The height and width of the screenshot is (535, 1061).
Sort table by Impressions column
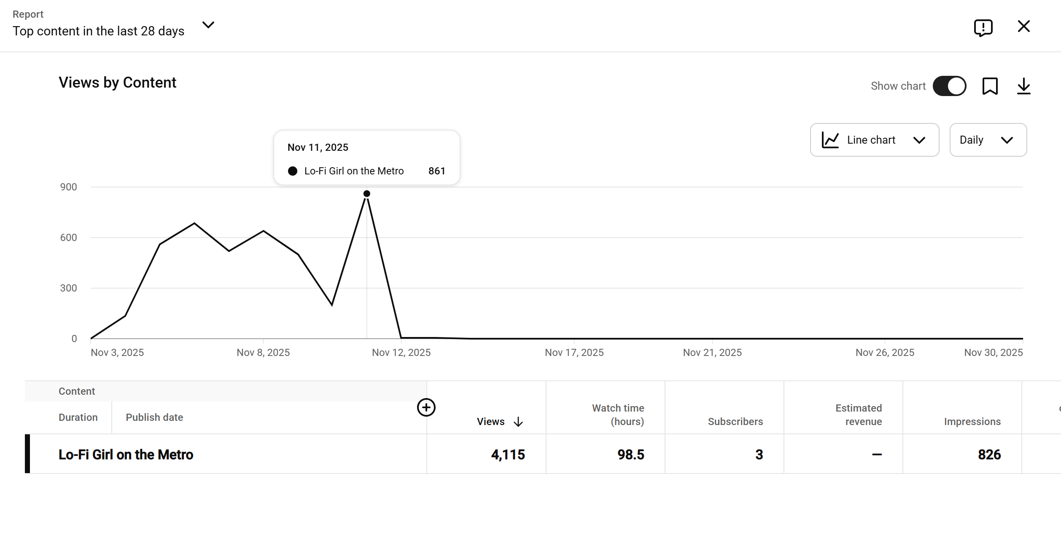click(x=972, y=422)
